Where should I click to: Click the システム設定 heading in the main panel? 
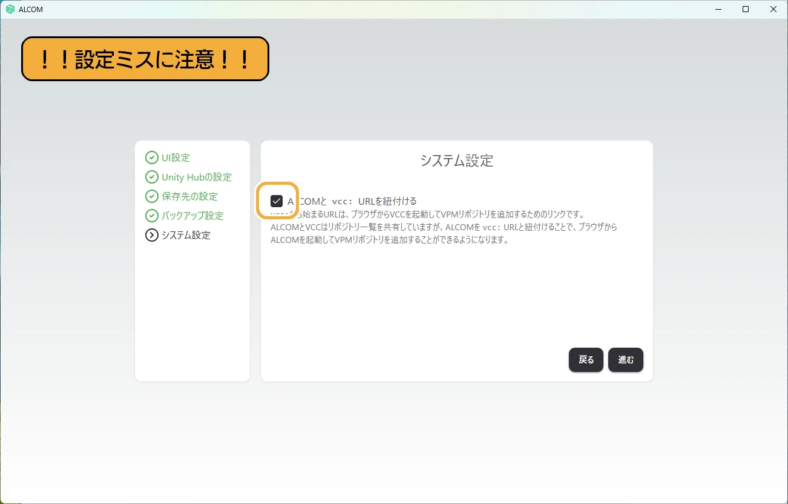(457, 161)
